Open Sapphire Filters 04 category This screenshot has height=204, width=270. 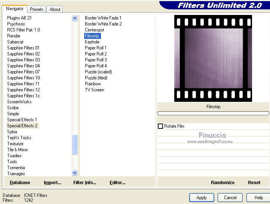pos(24,66)
